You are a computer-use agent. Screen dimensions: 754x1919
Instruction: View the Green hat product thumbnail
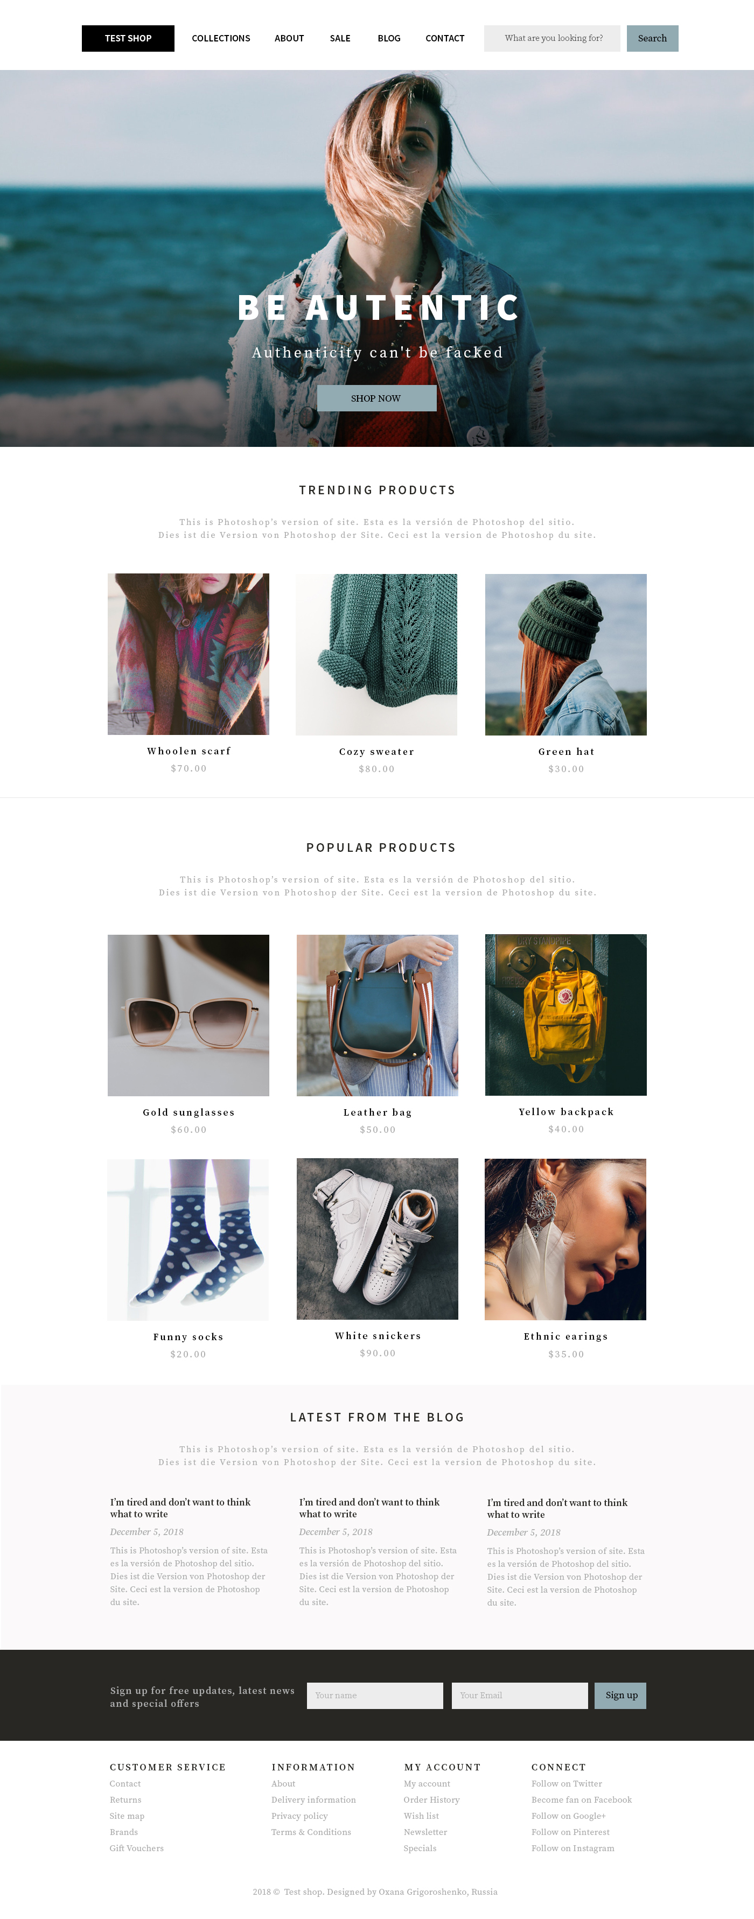[x=566, y=654]
